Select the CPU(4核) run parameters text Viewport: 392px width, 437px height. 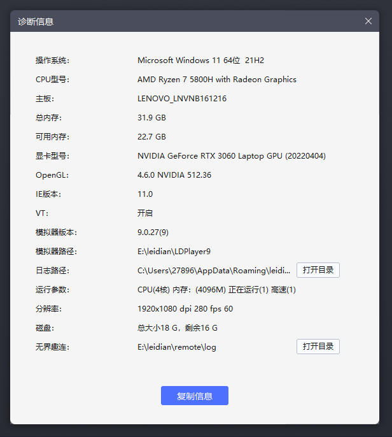coord(216,290)
